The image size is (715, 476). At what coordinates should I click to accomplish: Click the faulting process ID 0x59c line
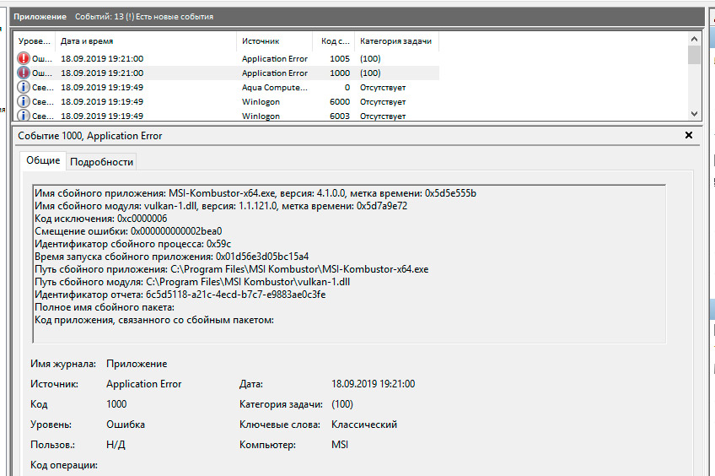click(x=132, y=244)
